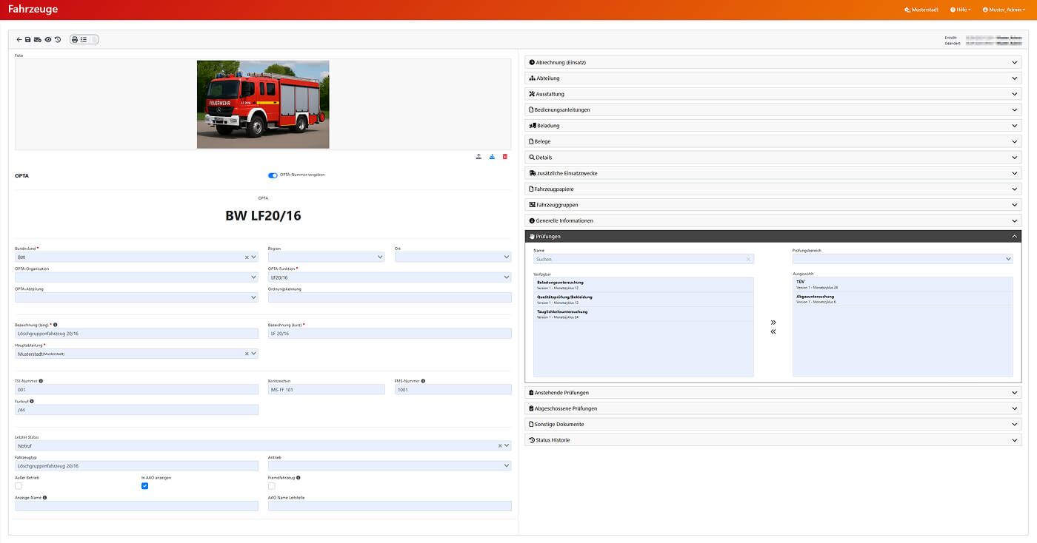
Task: Expand the Fahrzeugpapiere section
Action: coord(773,189)
